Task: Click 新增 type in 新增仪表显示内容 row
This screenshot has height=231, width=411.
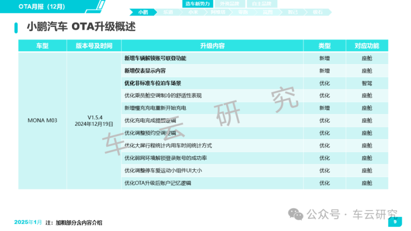Action: coord(325,71)
